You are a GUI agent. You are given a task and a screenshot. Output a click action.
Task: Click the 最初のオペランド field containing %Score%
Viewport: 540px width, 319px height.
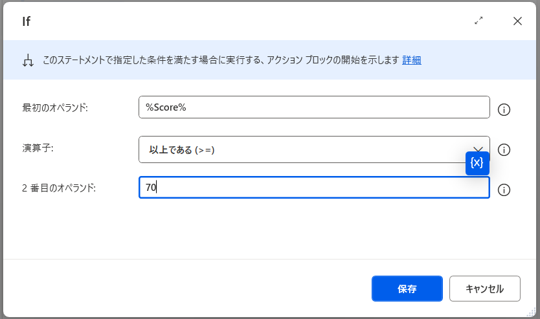pos(314,107)
